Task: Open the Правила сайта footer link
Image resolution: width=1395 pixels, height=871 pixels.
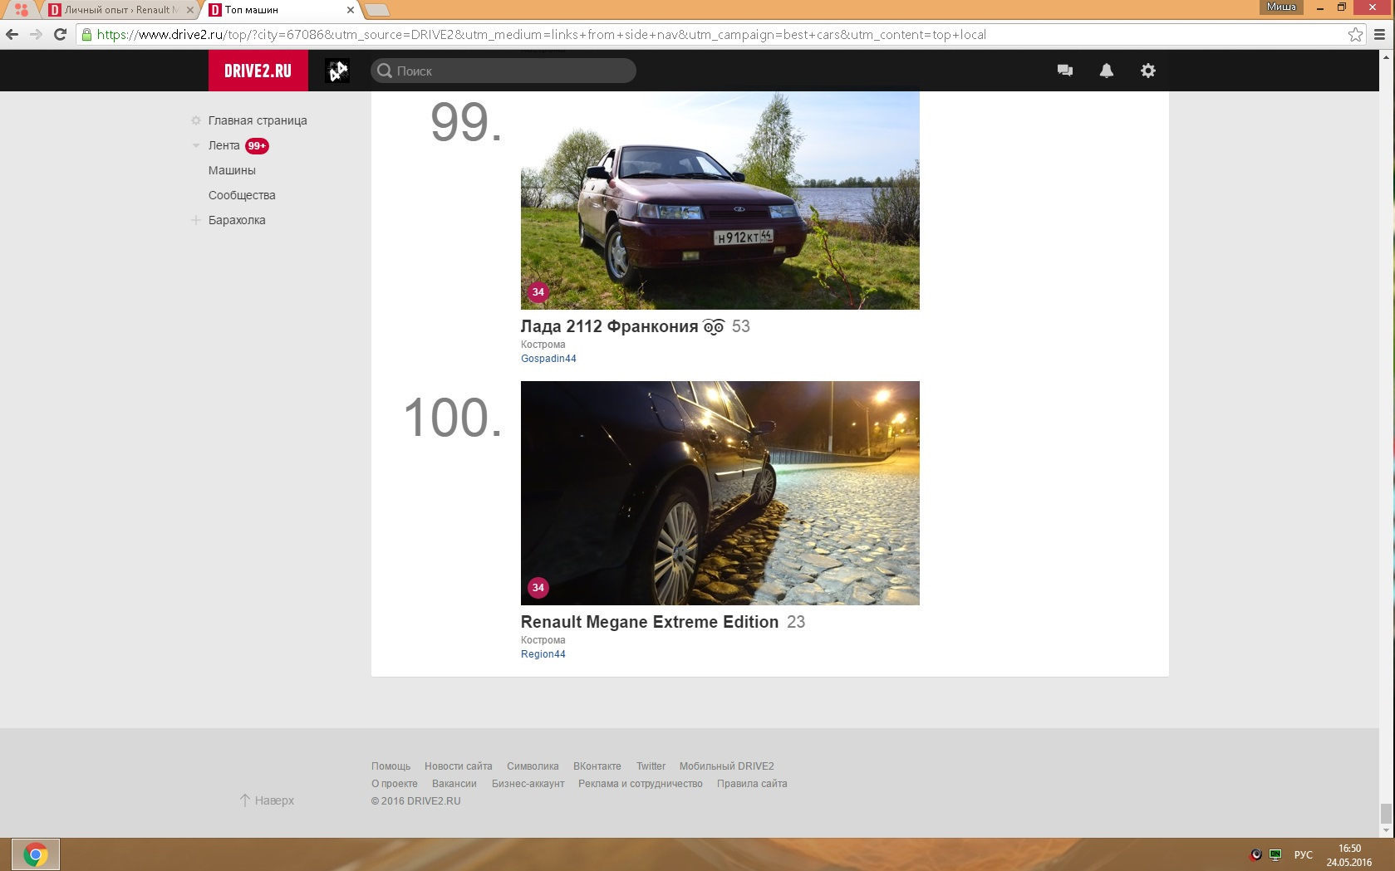Action: click(x=752, y=784)
